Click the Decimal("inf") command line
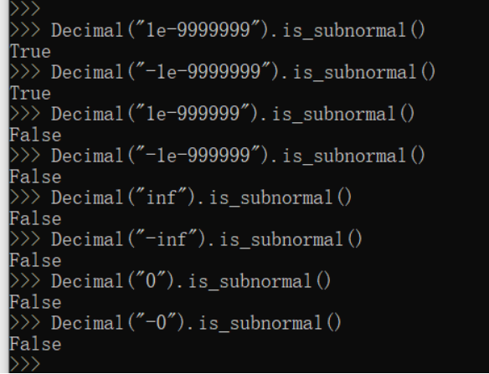This screenshot has width=489, height=374. [x=181, y=198]
